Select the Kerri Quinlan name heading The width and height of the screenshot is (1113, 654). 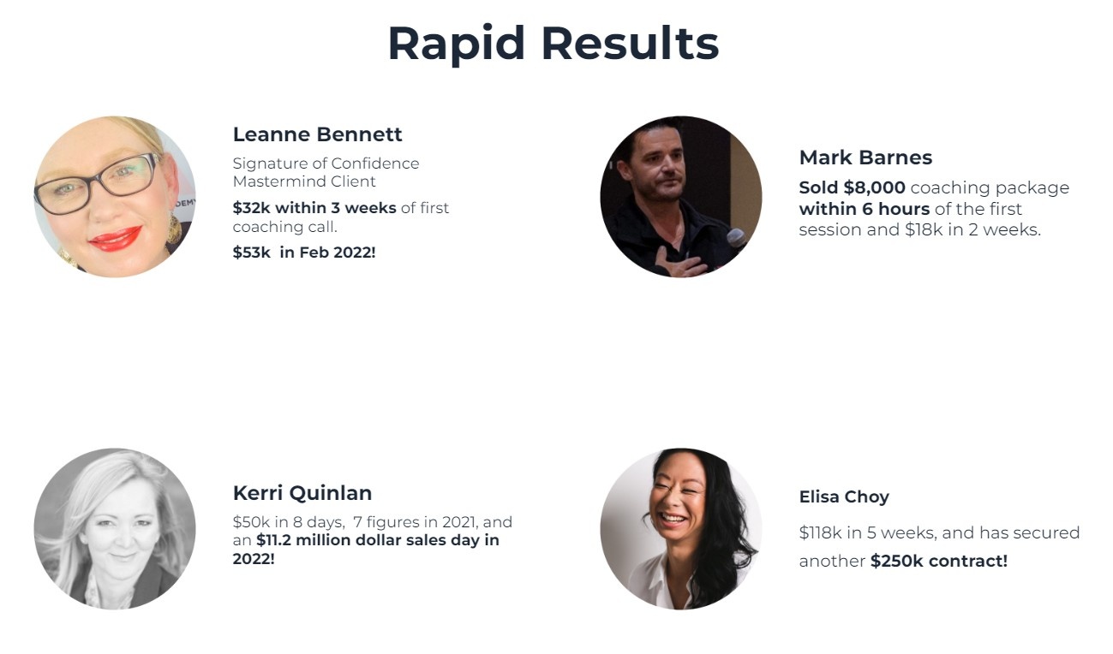click(302, 493)
